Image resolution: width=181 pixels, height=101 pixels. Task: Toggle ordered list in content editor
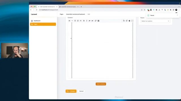(x=78, y=21)
